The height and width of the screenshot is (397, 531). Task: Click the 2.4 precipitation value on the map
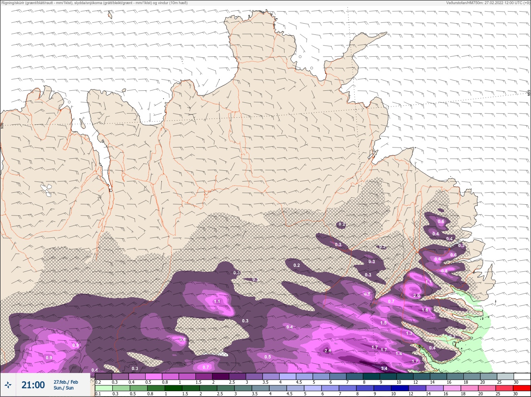pyautogui.click(x=328, y=351)
